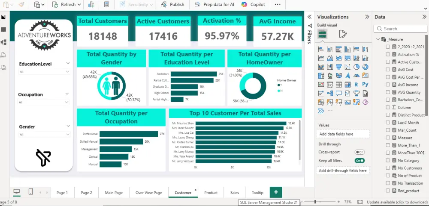This screenshot has height=206, width=429.
Task: Select the Table visual
Action: (x=339, y=85)
